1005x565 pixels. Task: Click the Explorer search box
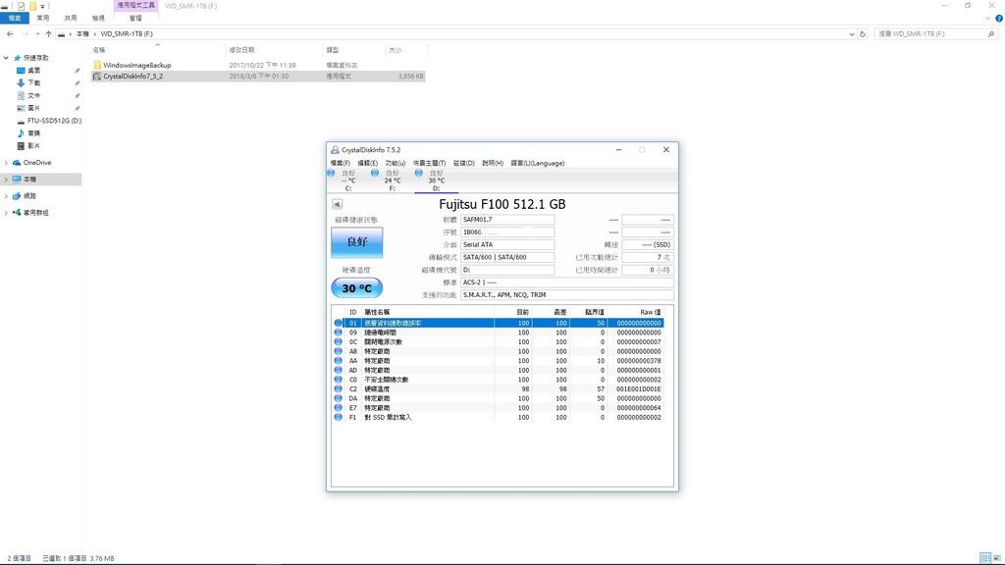[935, 34]
